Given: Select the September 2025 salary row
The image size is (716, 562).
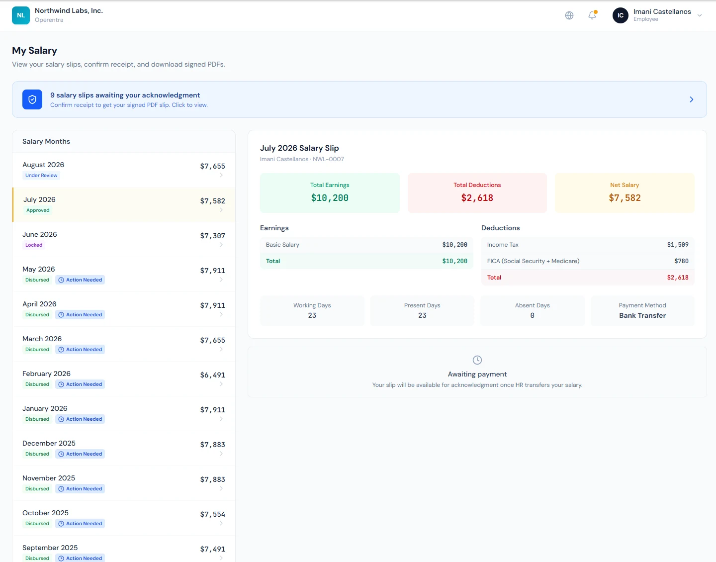Looking at the screenshot, I should tap(124, 549).
